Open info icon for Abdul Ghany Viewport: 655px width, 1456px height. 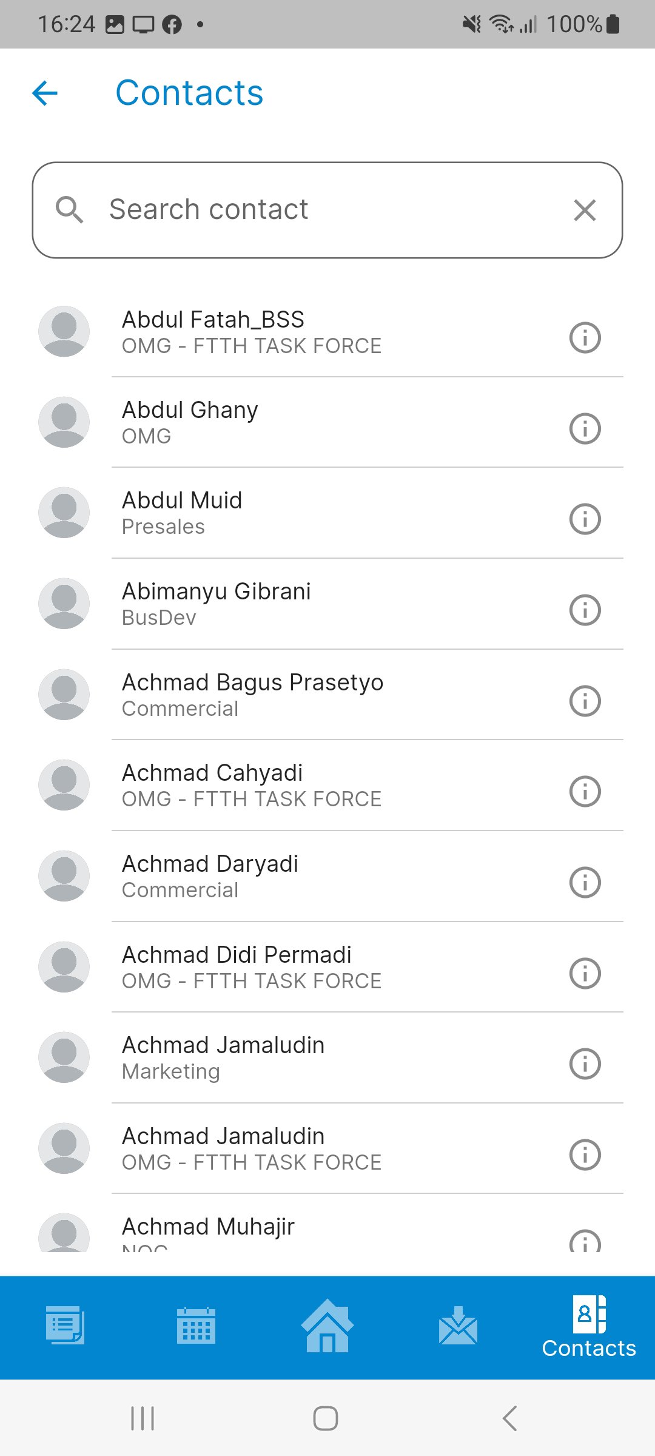click(x=585, y=428)
